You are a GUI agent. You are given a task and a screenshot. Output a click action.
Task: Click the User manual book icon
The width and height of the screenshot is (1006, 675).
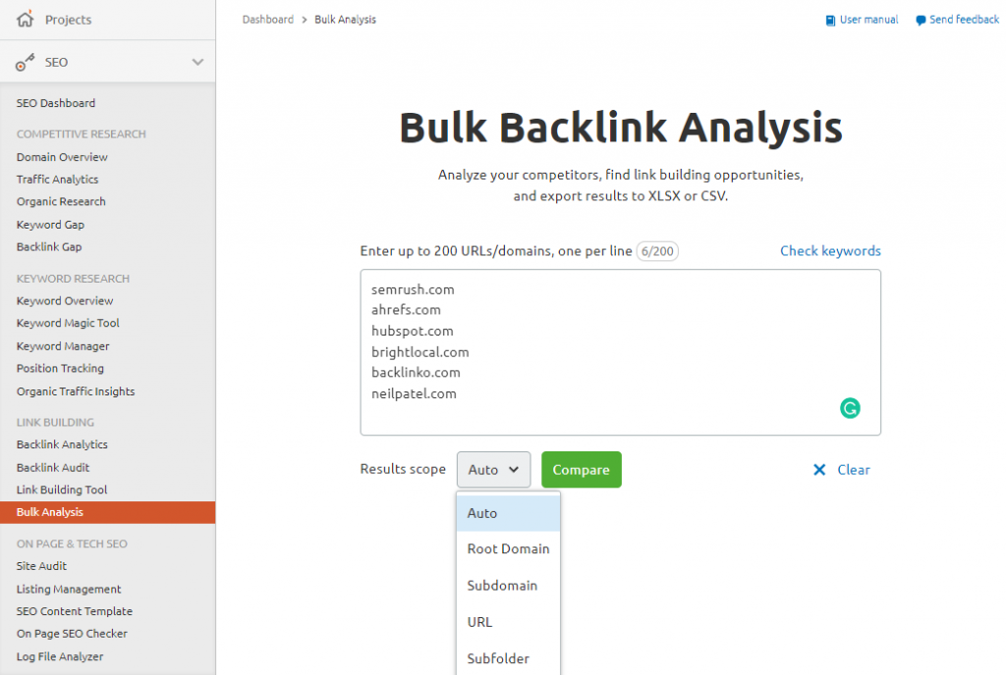(830, 21)
